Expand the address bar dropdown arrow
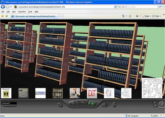Image resolution: width=165 pixels, height=118 pixels. pos(115,7)
